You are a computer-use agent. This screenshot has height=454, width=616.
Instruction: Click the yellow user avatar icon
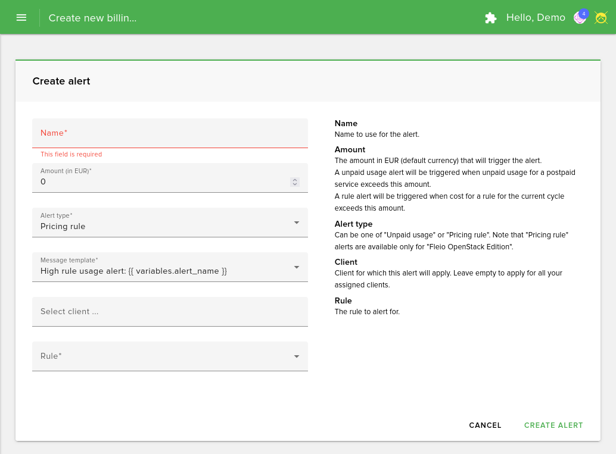coord(601,18)
